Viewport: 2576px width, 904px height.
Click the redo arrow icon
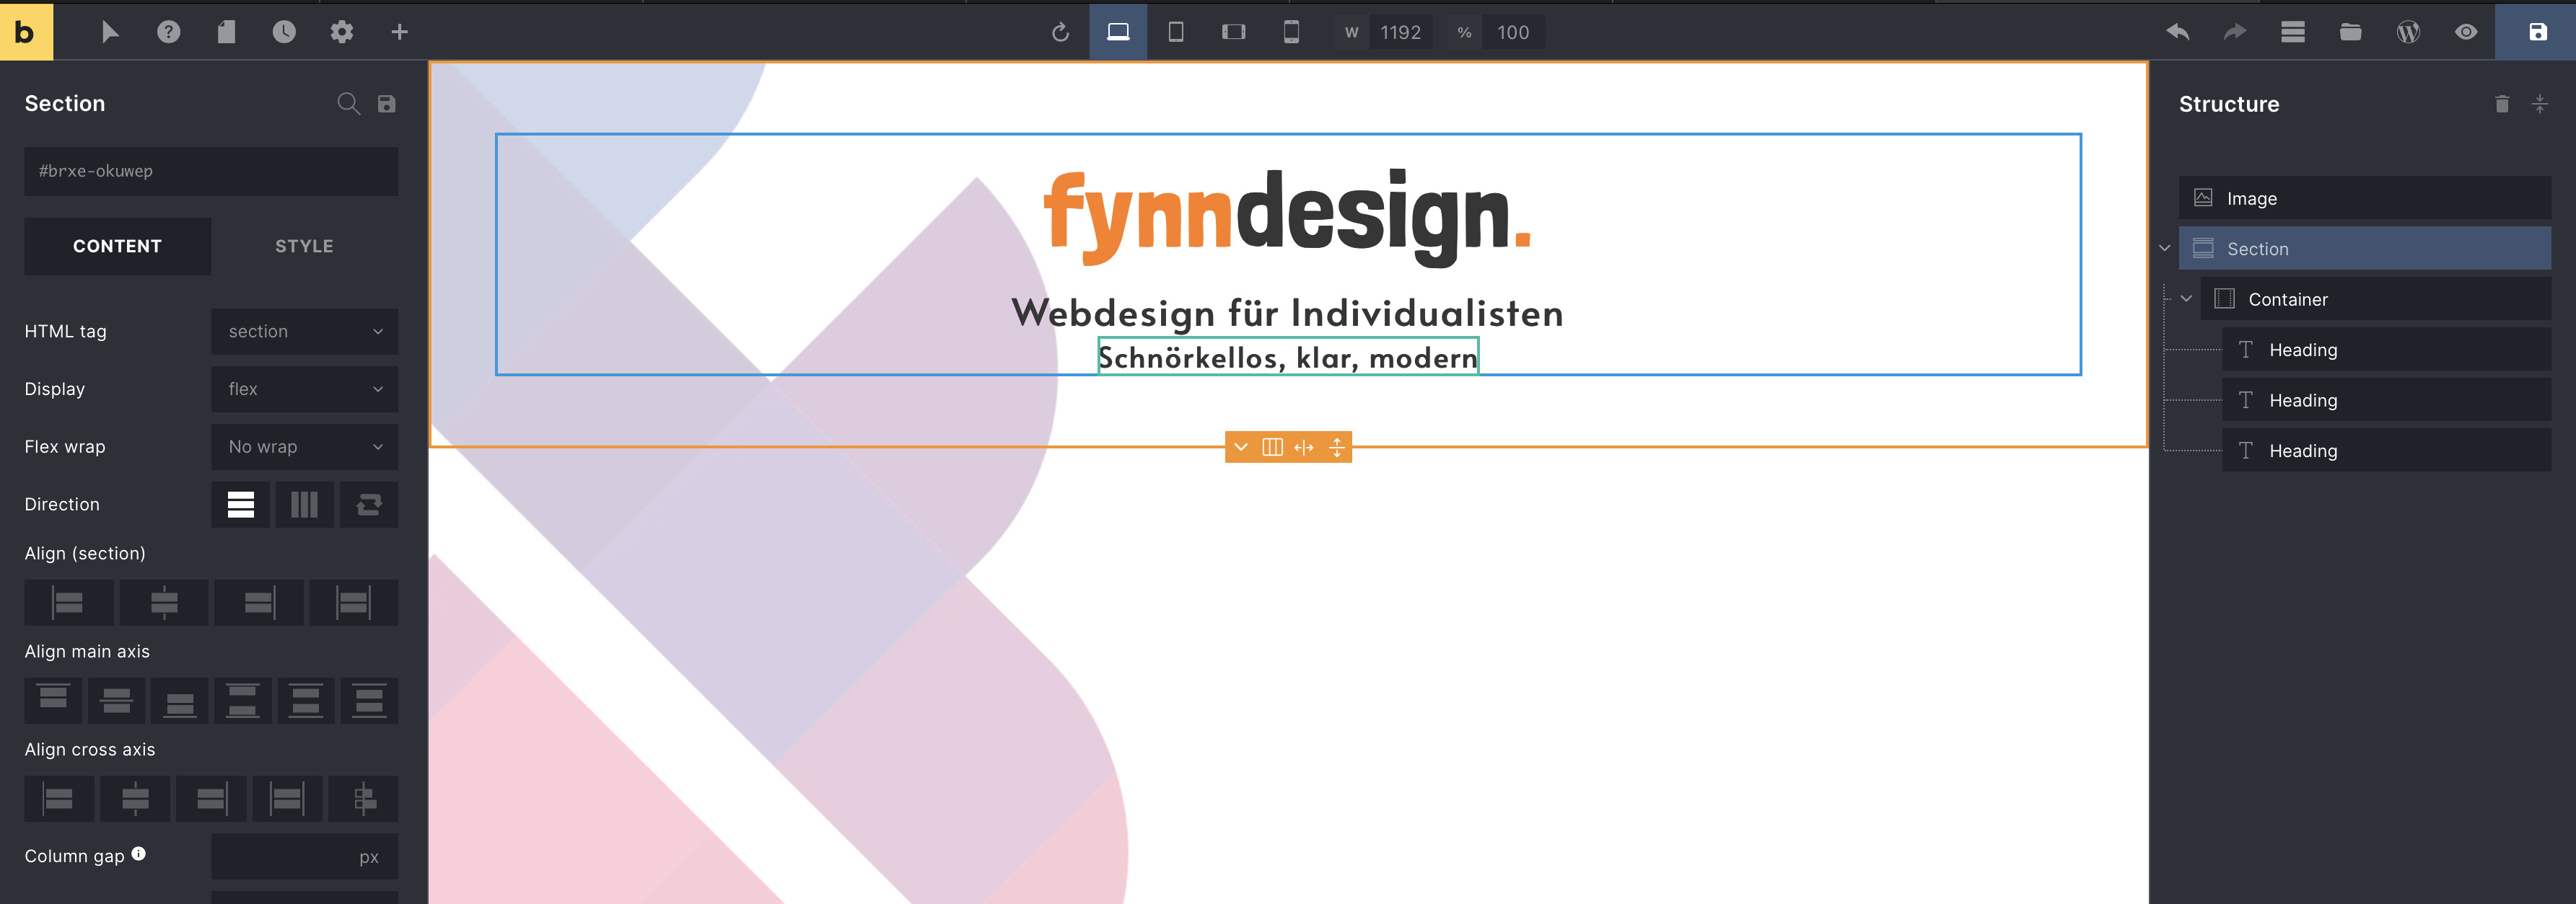click(x=2235, y=32)
